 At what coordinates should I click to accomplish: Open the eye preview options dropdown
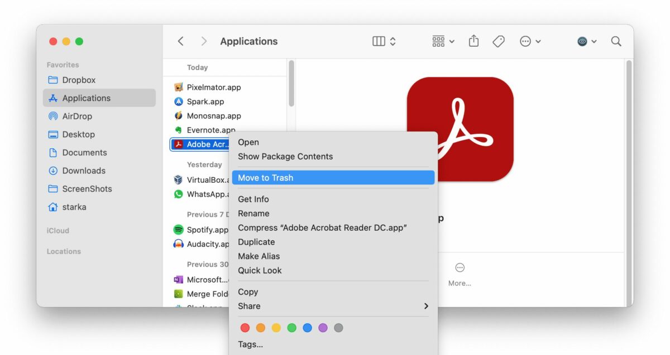[x=587, y=41]
